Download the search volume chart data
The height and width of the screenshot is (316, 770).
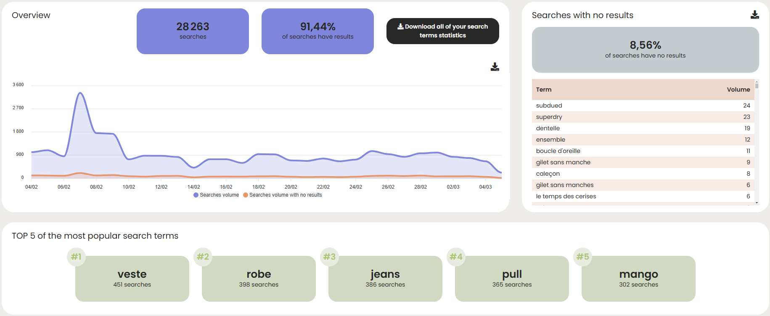click(x=495, y=67)
